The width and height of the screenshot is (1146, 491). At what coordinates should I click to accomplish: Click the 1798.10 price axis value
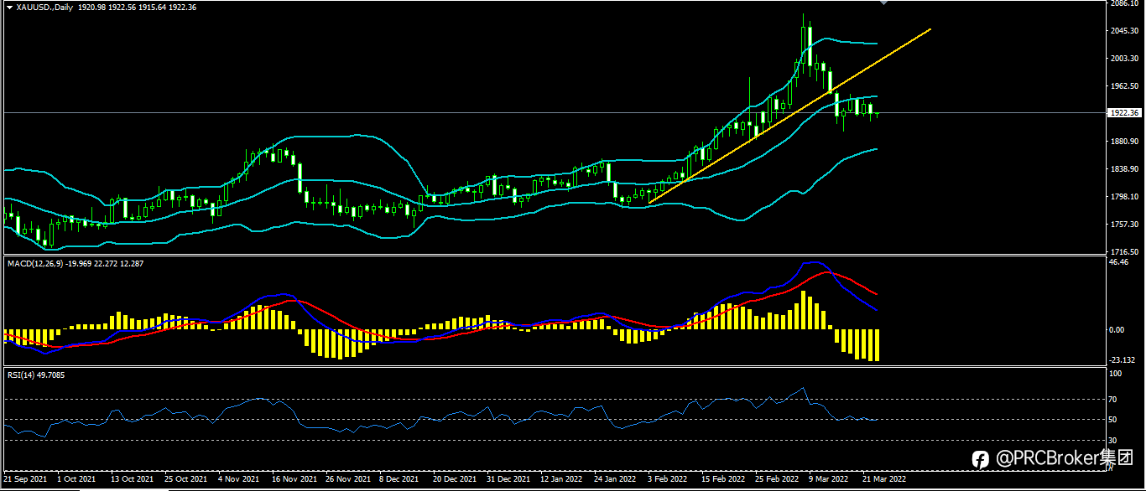(x=1123, y=197)
